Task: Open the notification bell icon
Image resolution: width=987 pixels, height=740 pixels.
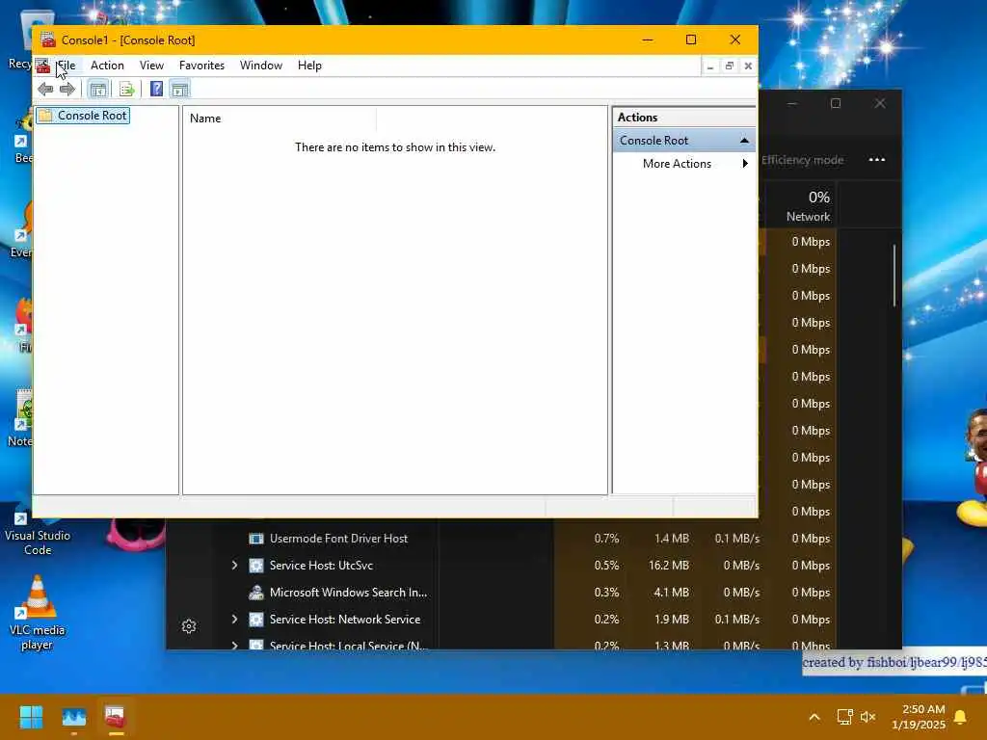Action: click(x=961, y=717)
